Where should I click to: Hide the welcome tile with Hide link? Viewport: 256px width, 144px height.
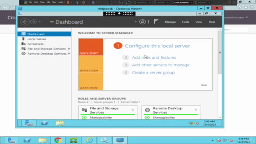pos(204,85)
